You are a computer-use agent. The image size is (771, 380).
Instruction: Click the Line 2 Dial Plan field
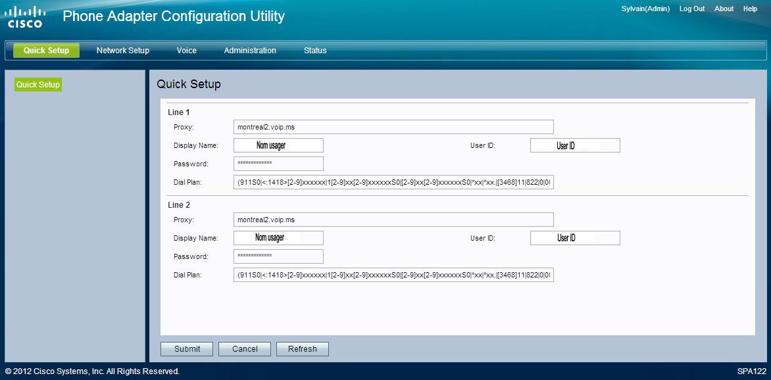(393, 275)
